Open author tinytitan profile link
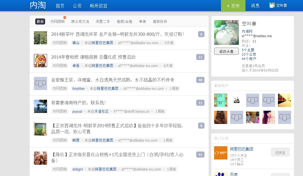This screenshot has height=176, width=303. [78, 88]
